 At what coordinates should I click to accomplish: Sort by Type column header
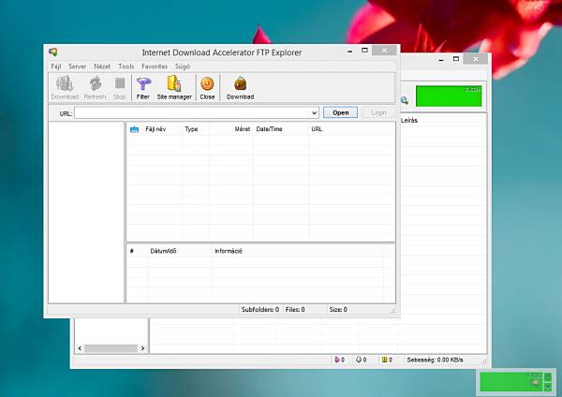point(191,129)
